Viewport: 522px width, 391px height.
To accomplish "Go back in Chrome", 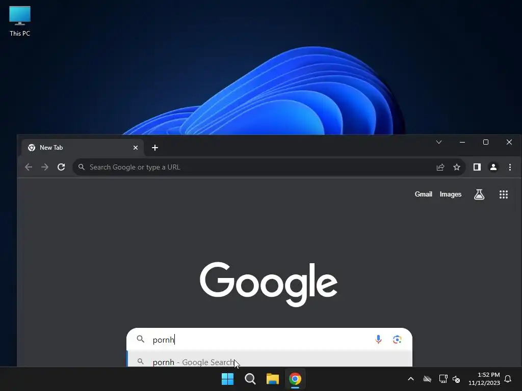I will [29, 167].
